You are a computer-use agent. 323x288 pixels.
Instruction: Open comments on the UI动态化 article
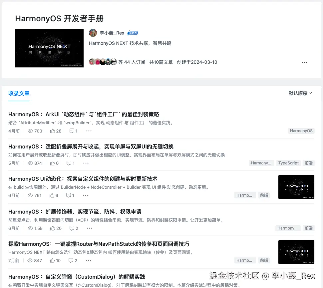point(70,195)
